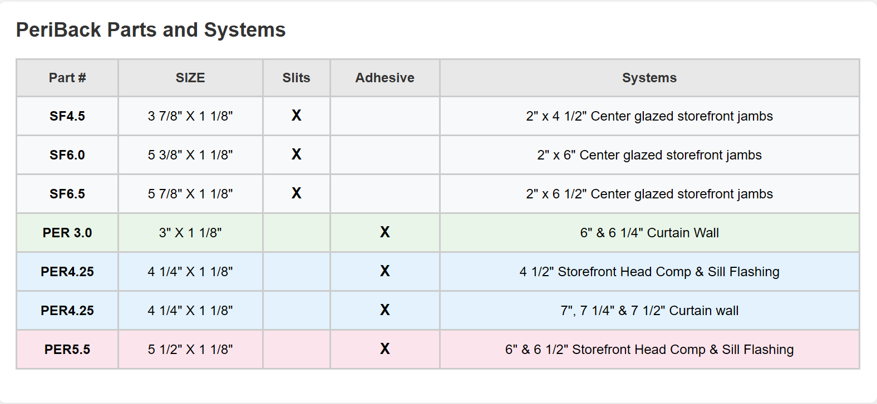Click the Slits X mark for SF4.5
877x404 pixels.
(296, 116)
